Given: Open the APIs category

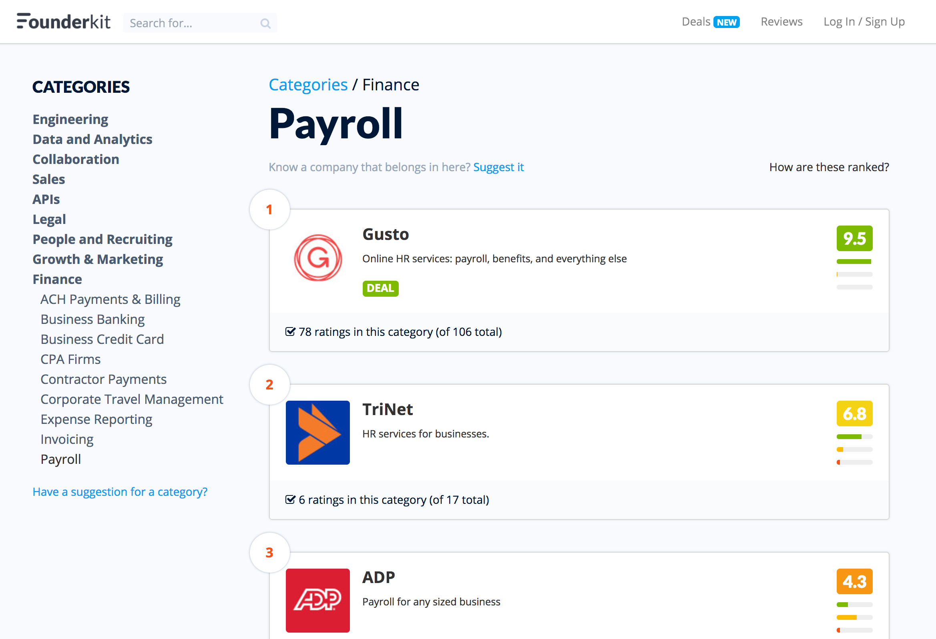Looking at the screenshot, I should coord(46,199).
